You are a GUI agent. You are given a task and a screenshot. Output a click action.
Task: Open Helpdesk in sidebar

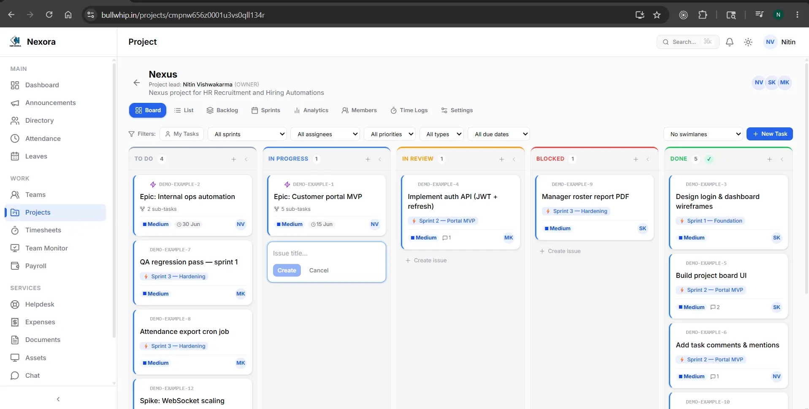[x=55, y=304]
